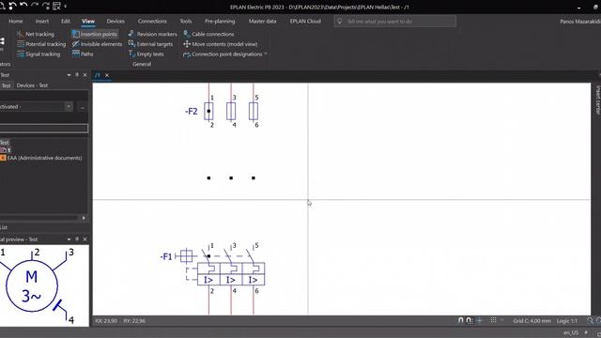Close the Graphical preview panel
601x338 pixels.
pos(85,239)
